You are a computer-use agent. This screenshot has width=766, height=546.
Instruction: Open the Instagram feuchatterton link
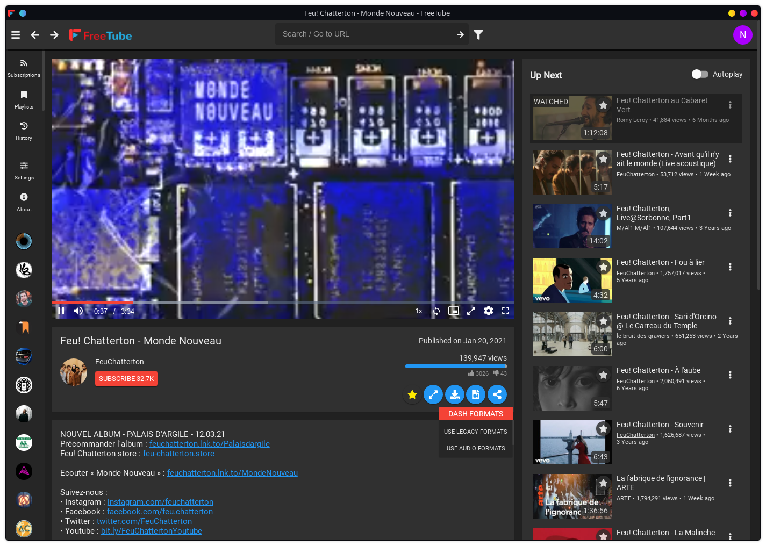coord(160,502)
